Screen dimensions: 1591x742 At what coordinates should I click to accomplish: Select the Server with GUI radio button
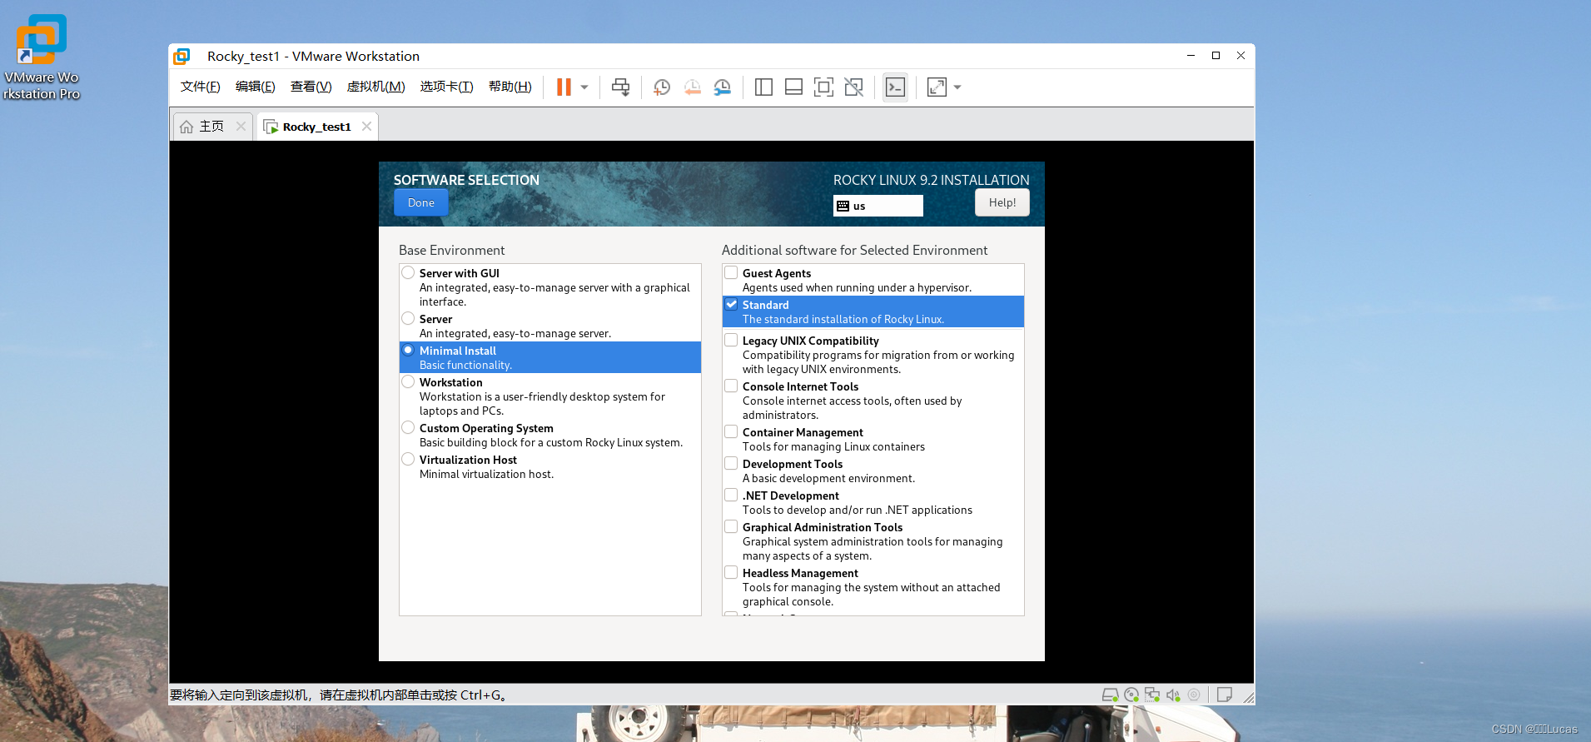tap(408, 272)
